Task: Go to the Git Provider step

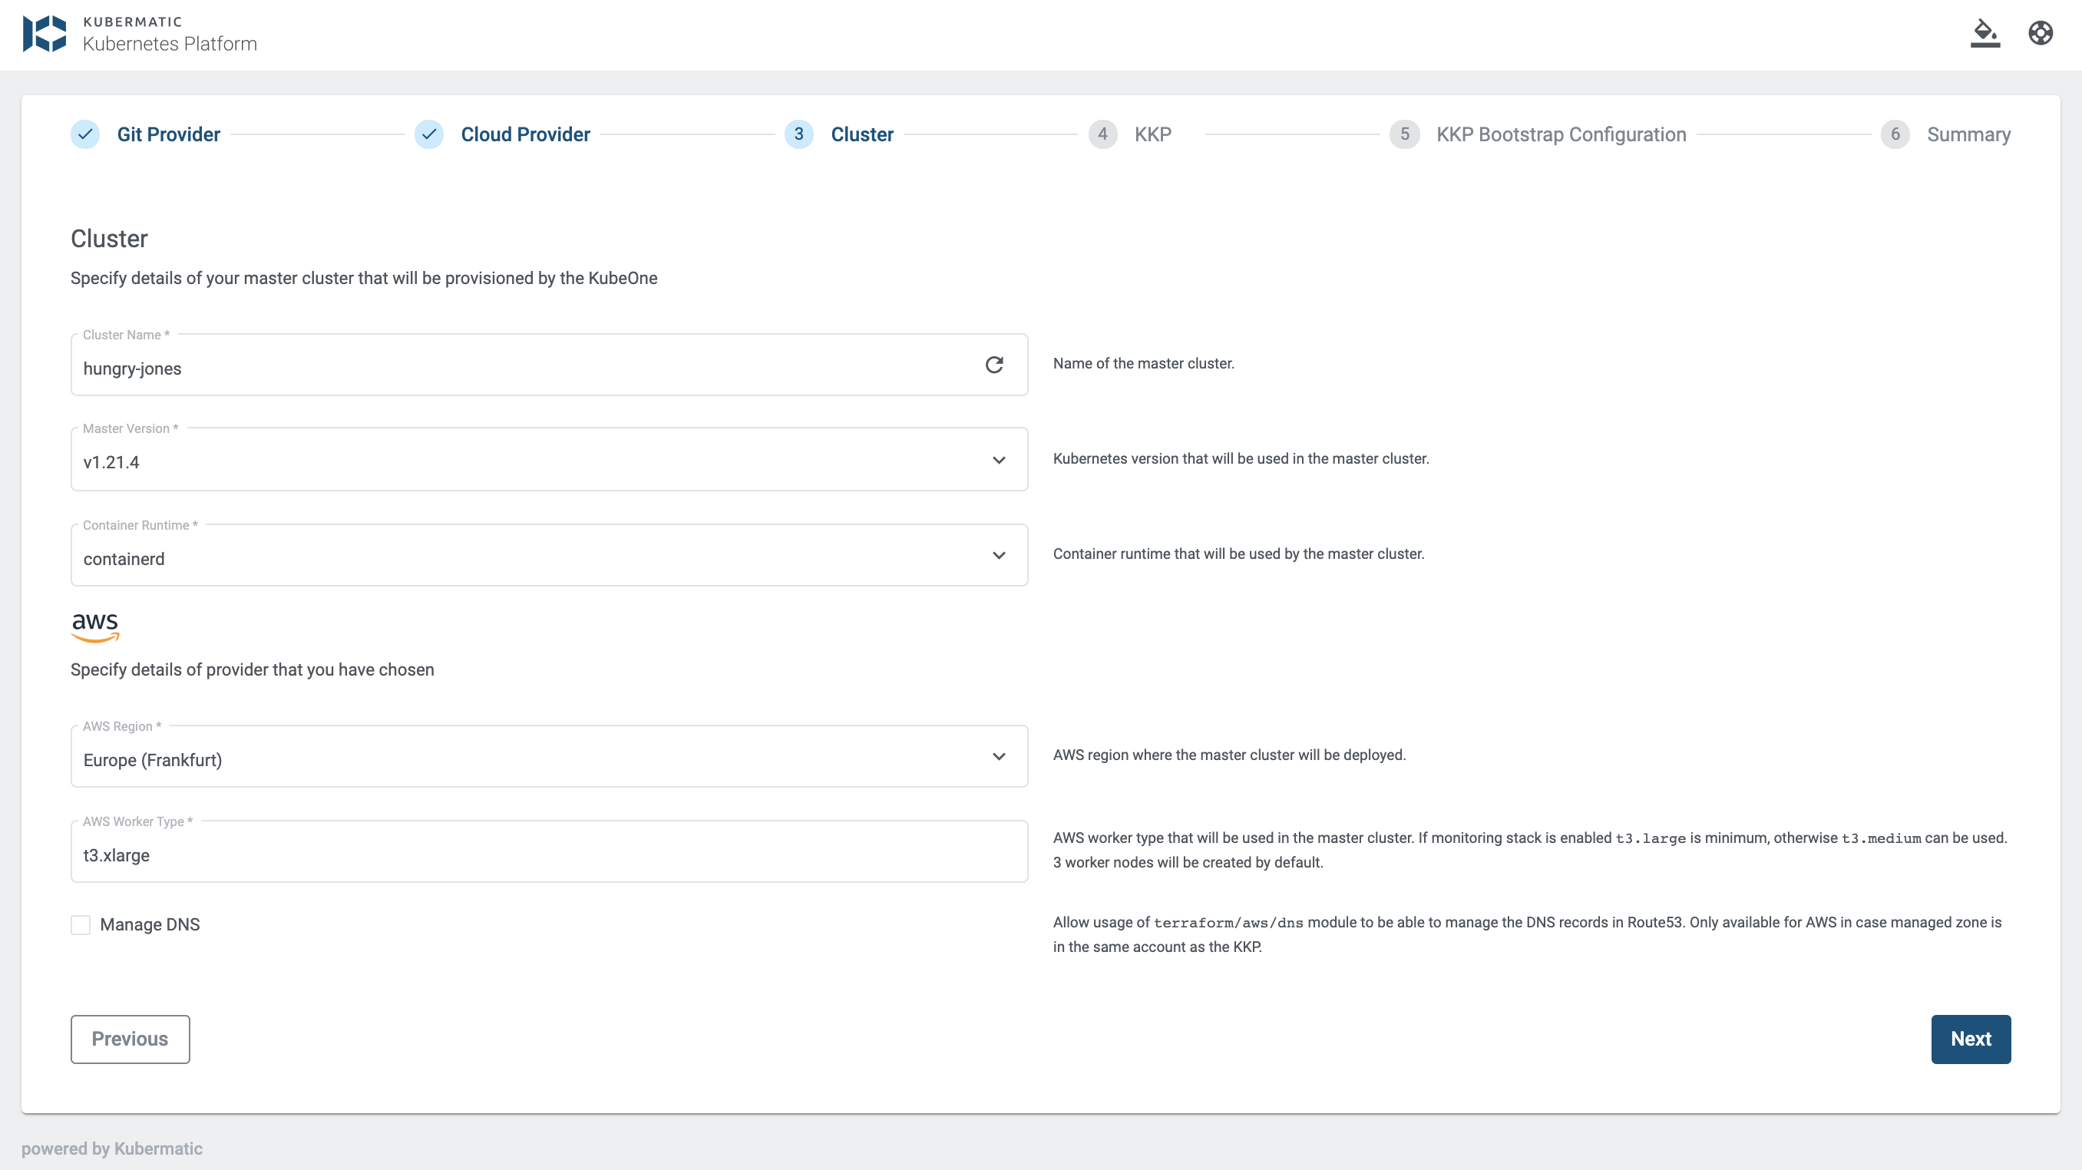Action: (x=168, y=134)
